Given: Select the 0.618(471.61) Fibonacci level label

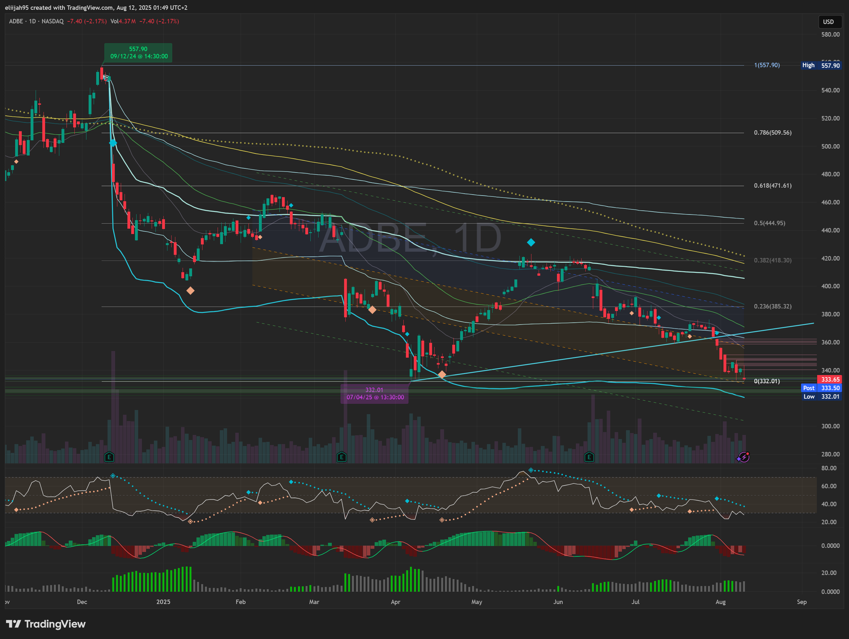Looking at the screenshot, I should click(x=773, y=185).
